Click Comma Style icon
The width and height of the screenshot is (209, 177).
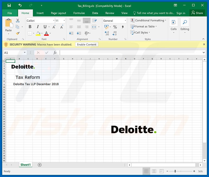click(x=122, y=27)
